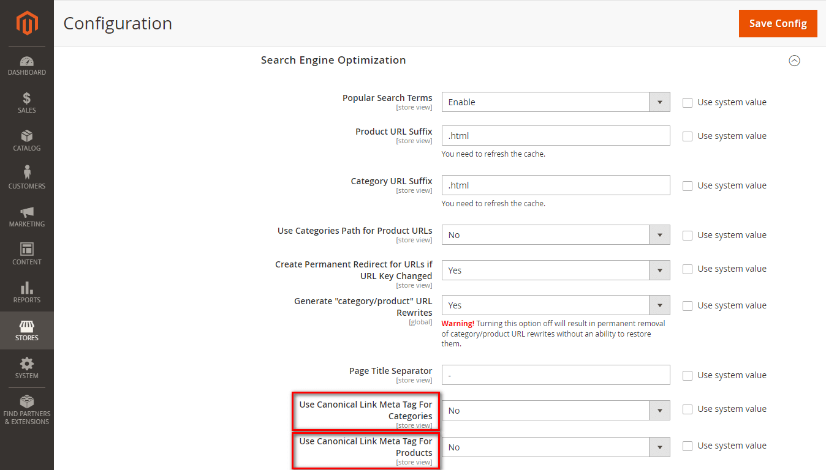Click the [global] scope label
Screen dimensions: 826x470
tap(420, 322)
